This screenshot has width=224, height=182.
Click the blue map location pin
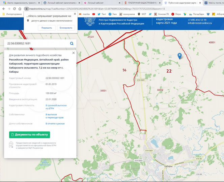point(179,56)
